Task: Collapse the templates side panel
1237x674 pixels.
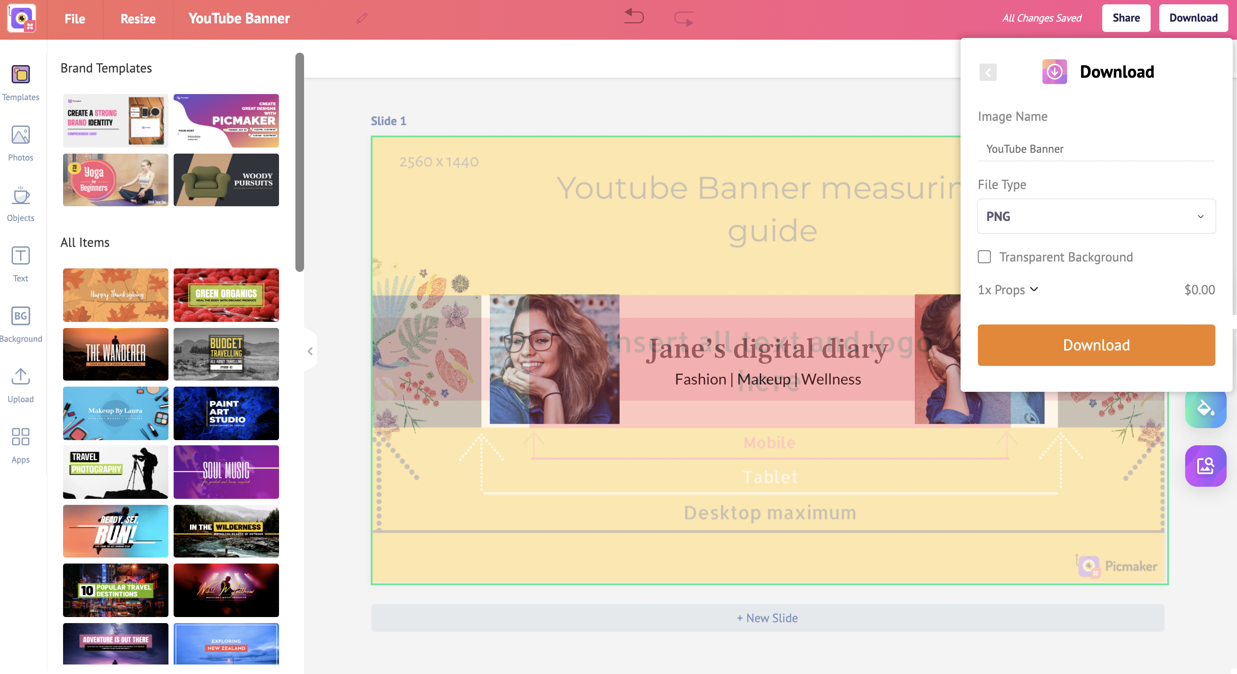Action: [310, 351]
